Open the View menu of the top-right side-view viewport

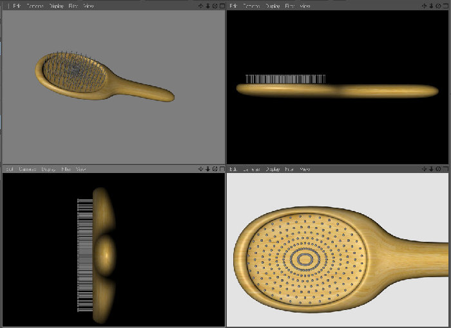pyautogui.click(x=305, y=6)
